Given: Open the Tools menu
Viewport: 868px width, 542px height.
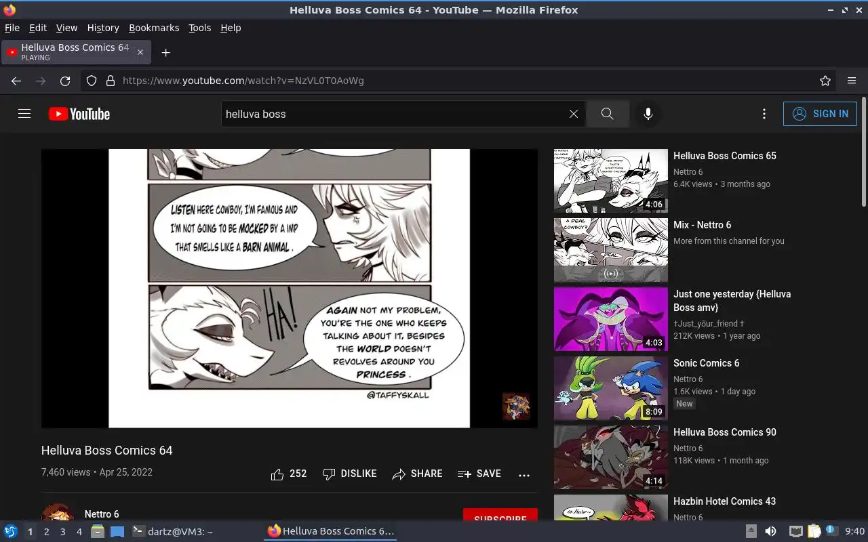Looking at the screenshot, I should 200,28.
